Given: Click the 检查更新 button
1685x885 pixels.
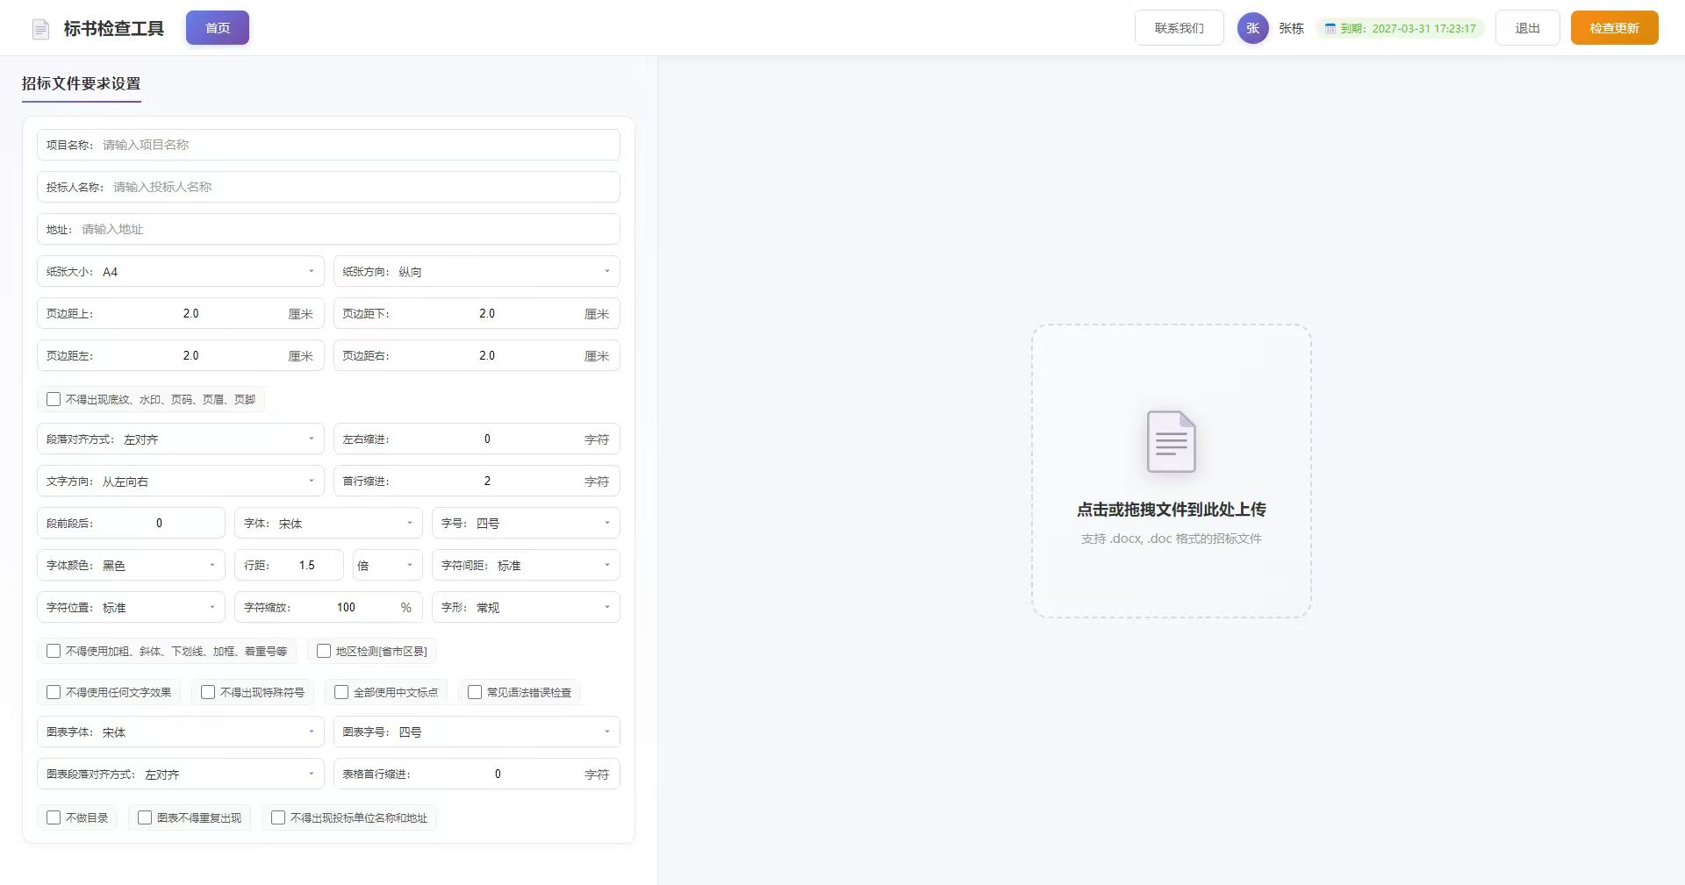Looking at the screenshot, I should pos(1614,28).
